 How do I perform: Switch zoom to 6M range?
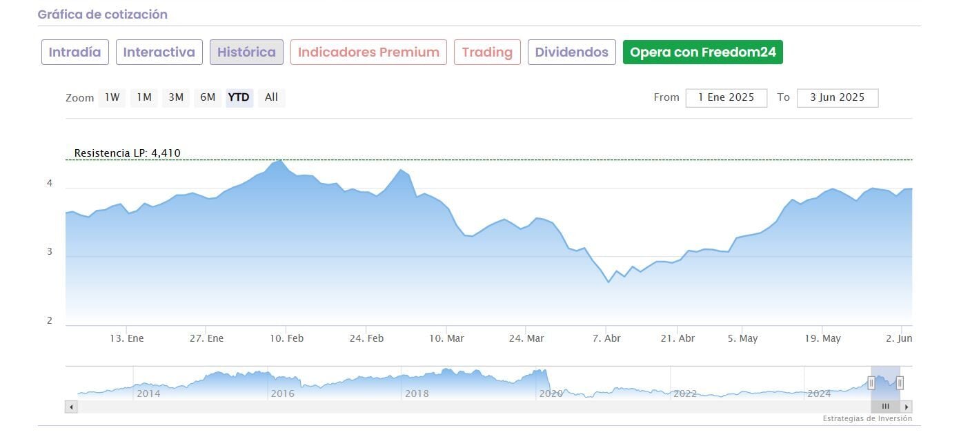click(208, 97)
